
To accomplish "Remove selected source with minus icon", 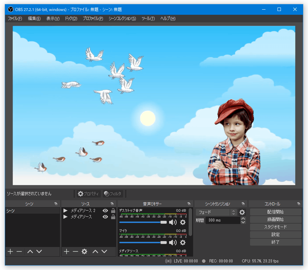I will [75, 251].
